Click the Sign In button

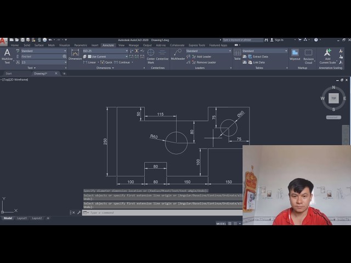point(277,40)
